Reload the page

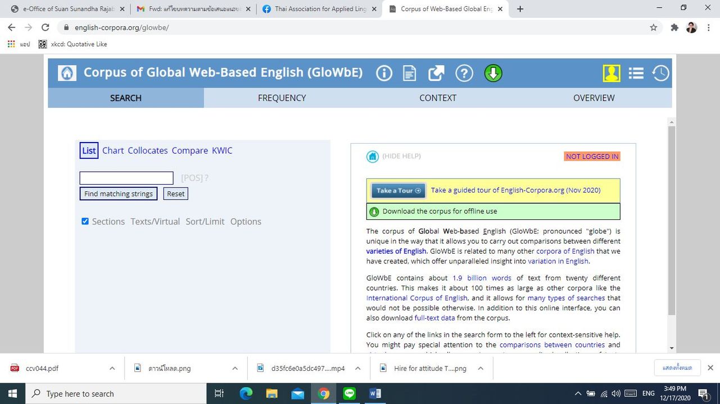coord(46,27)
